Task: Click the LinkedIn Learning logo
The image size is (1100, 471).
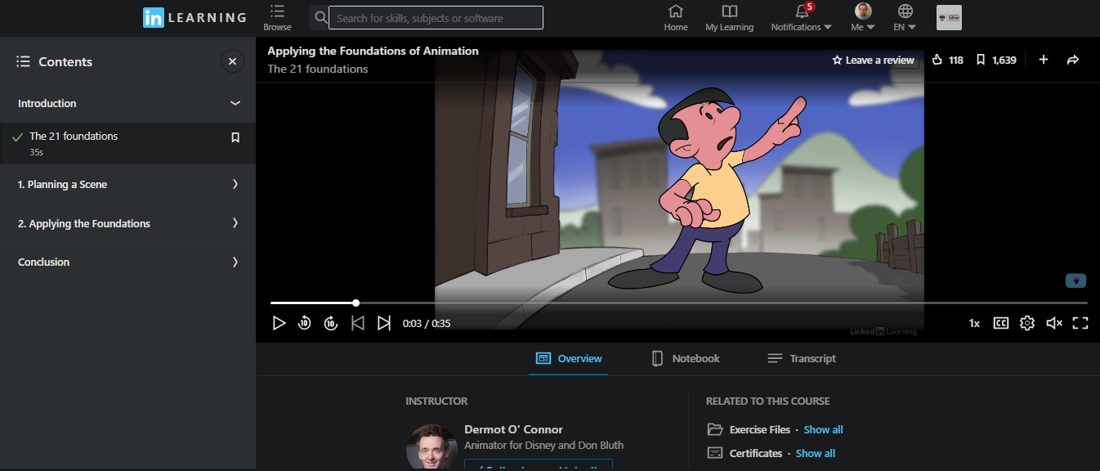Action: point(195,17)
